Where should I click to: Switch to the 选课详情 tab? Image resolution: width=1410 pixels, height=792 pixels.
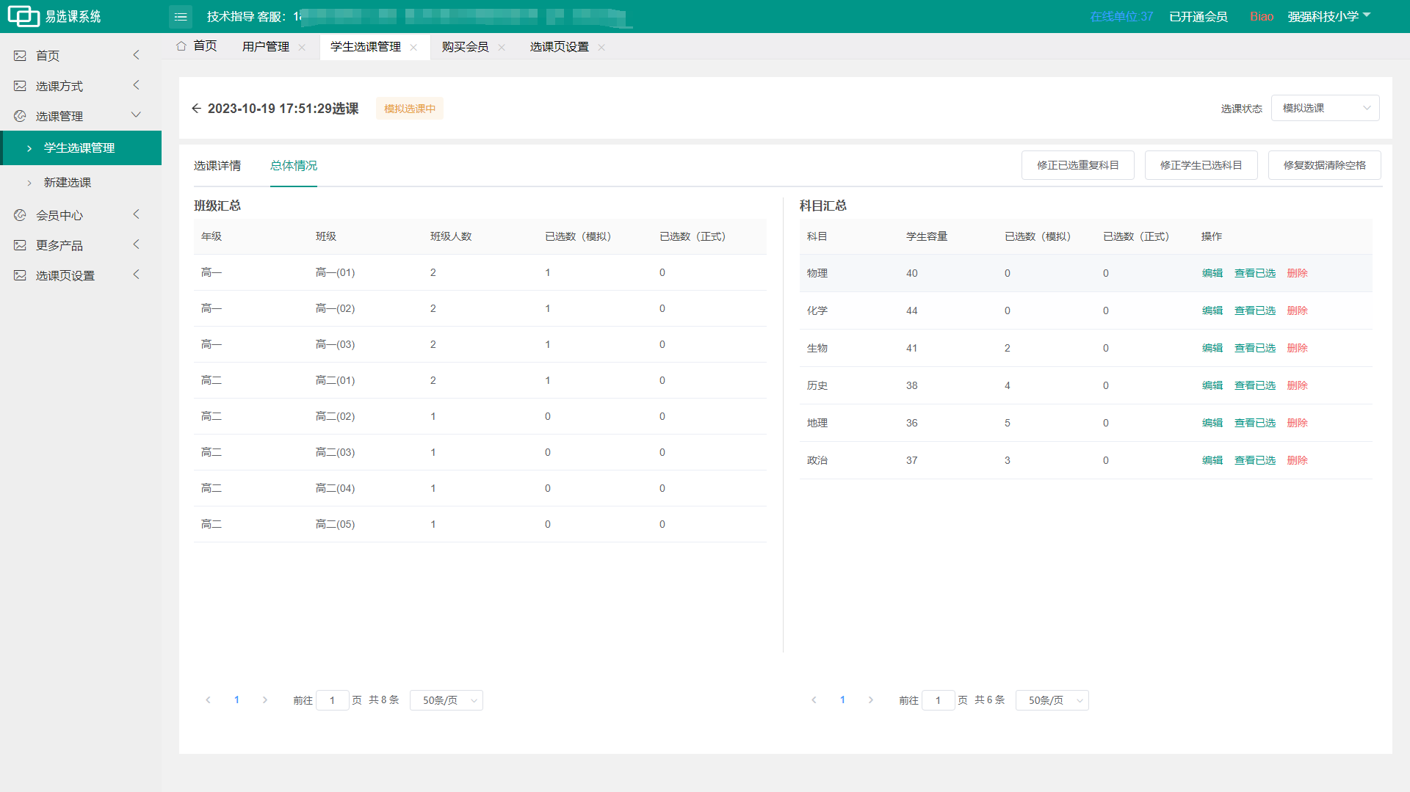(x=217, y=166)
